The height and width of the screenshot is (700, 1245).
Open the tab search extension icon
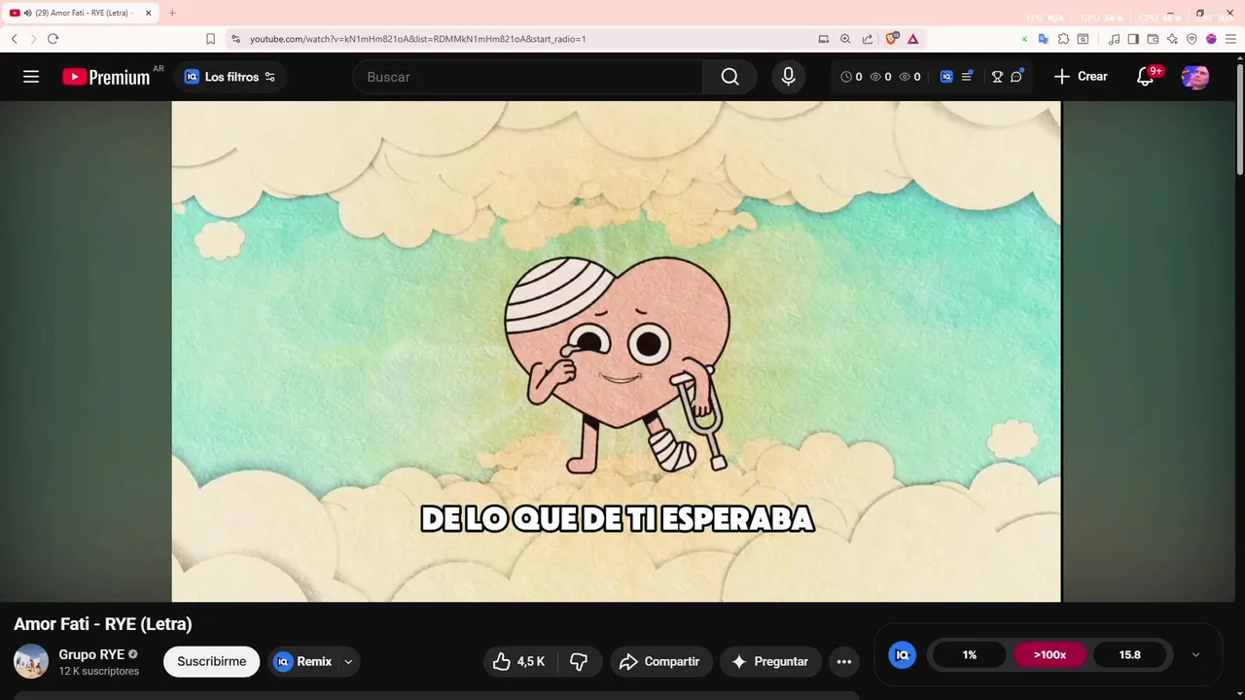(1083, 39)
